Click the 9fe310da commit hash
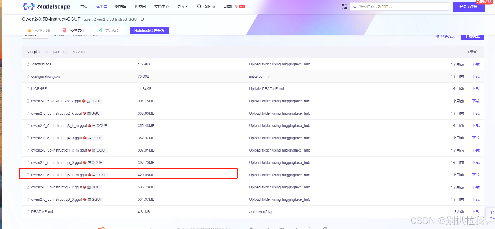495x229 pixels. 81,52
